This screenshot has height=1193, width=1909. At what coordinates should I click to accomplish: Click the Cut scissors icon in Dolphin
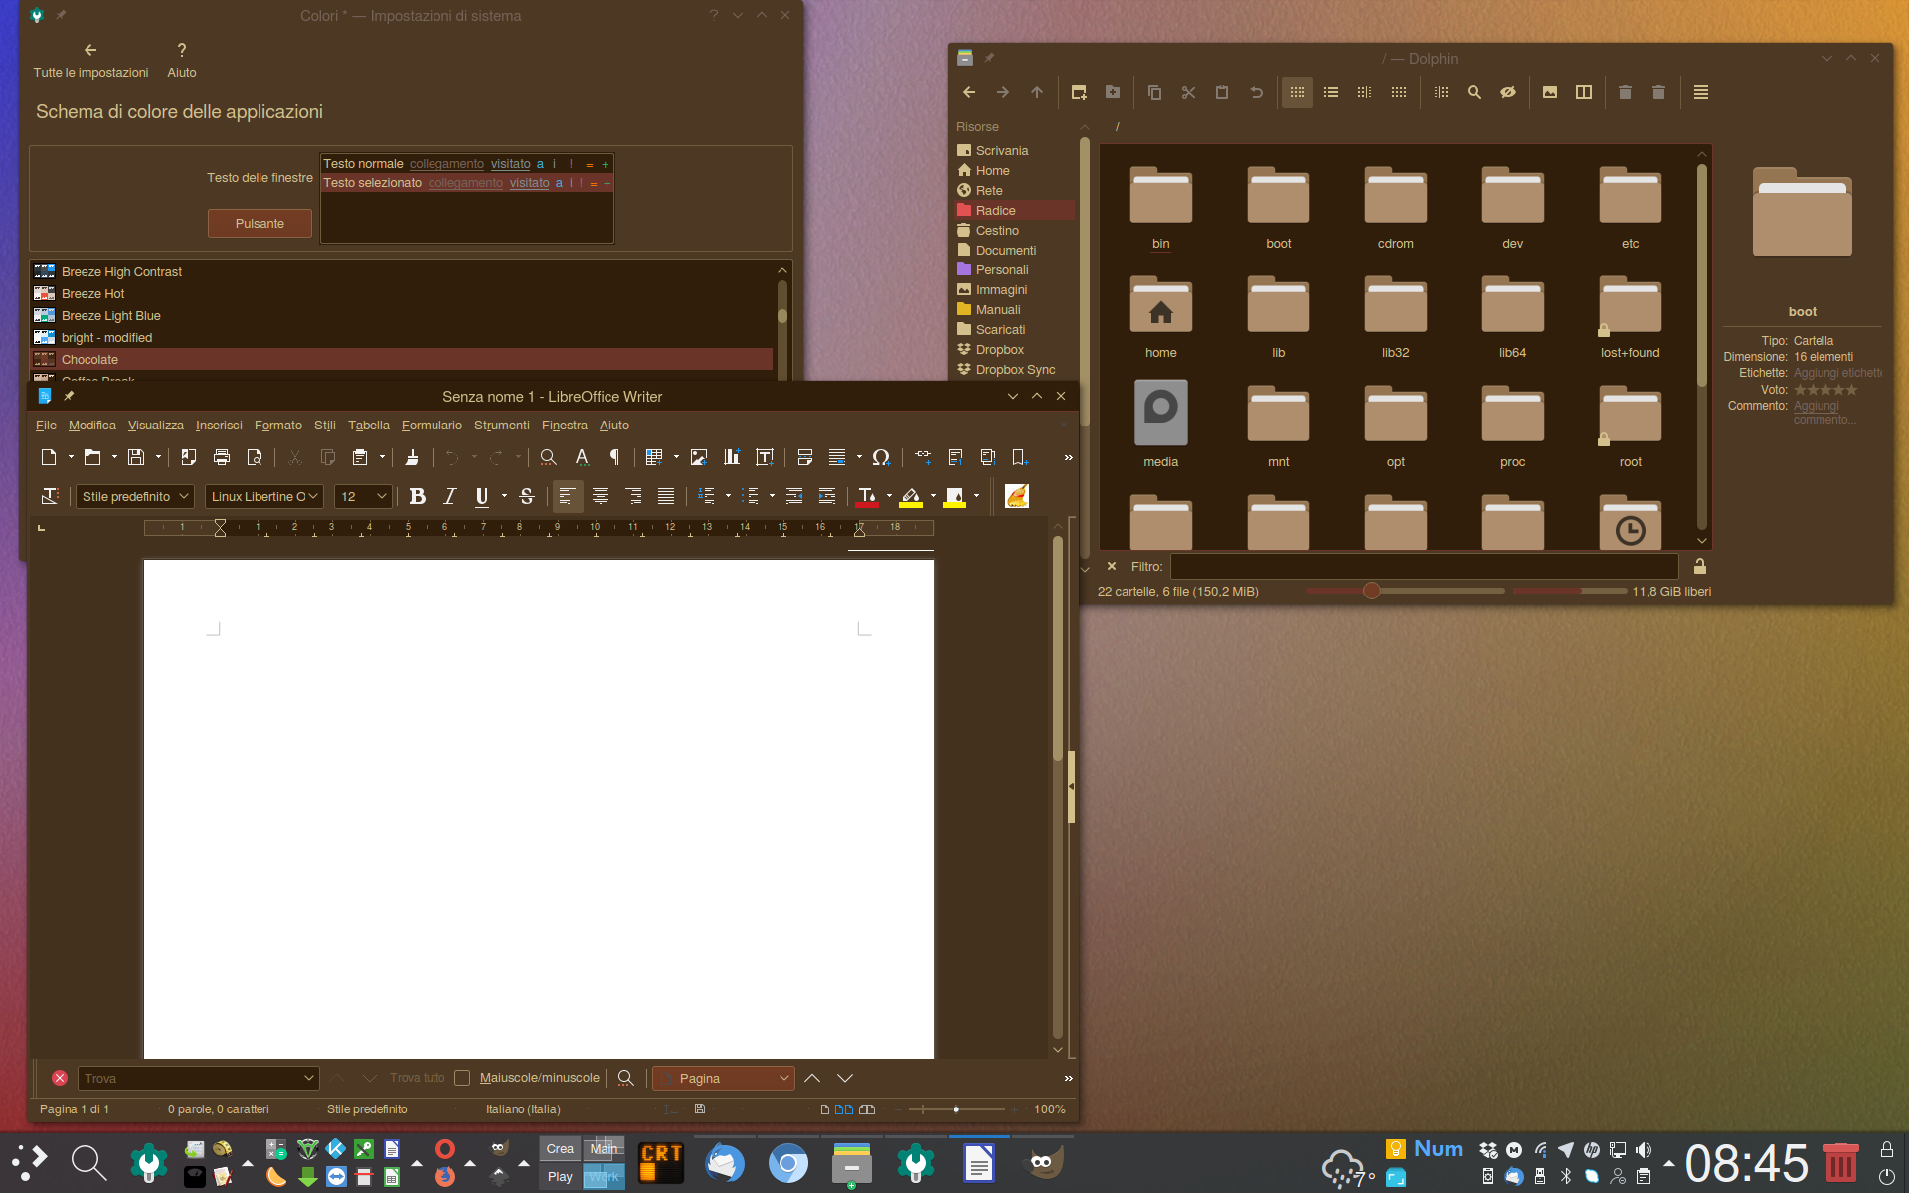pos(1188,92)
